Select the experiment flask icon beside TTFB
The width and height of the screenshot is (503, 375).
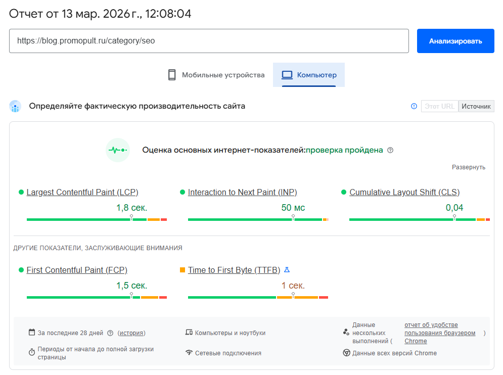287,269
